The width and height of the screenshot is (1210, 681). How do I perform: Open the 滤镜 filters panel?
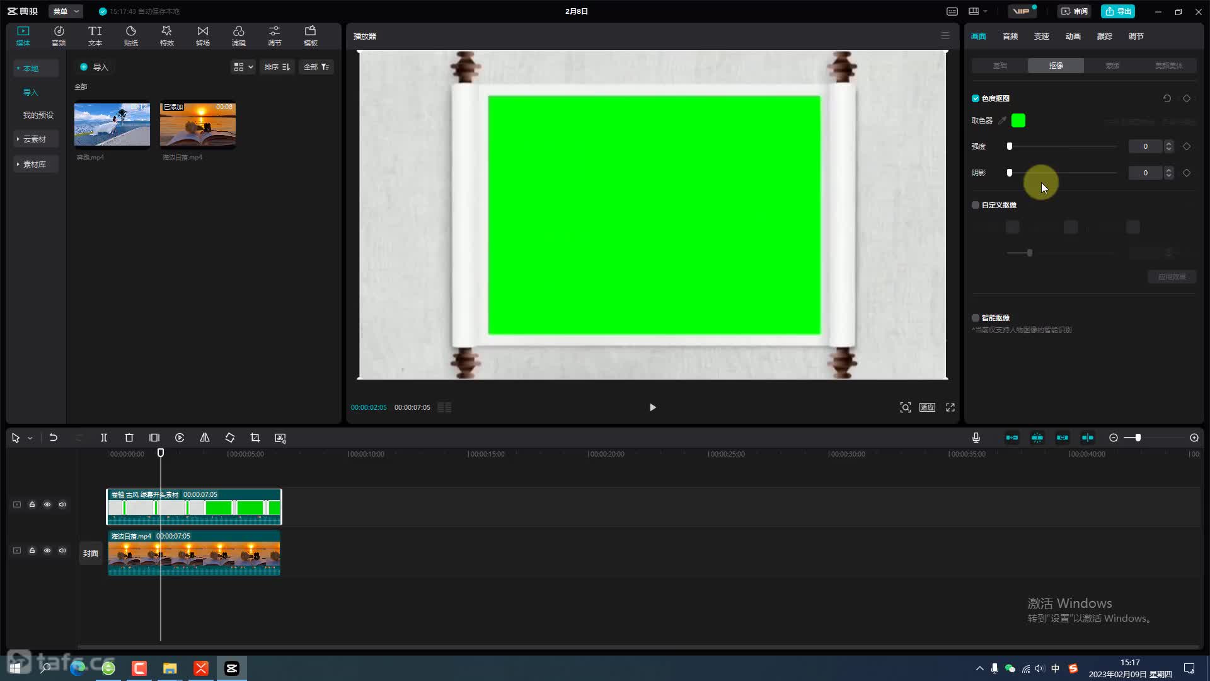[x=239, y=35]
